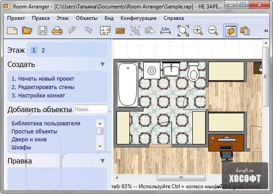Open the Этаж menu
Image resolution: width=273 pixels, height=194 pixels.
[63, 18]
